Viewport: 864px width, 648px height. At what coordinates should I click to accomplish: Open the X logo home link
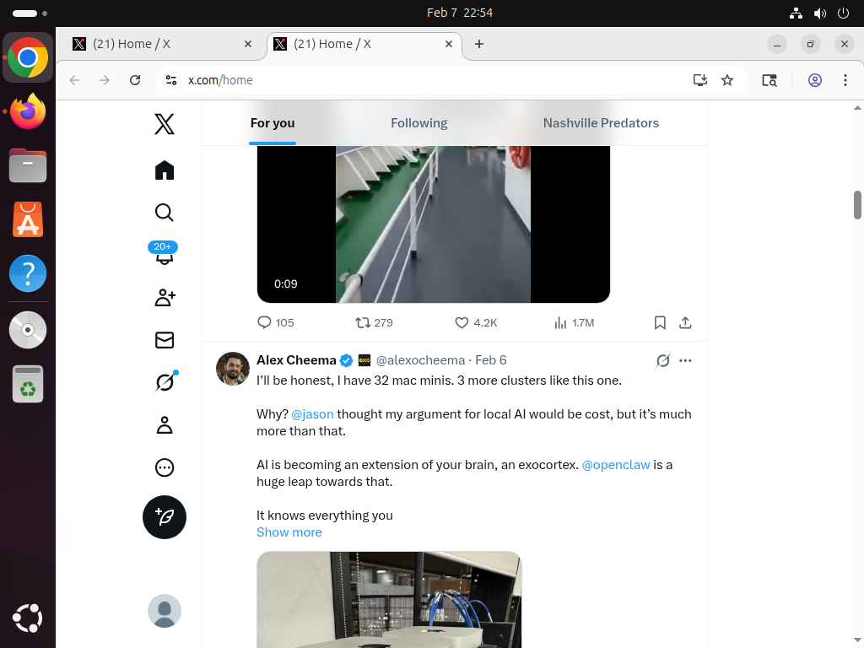click(165, 125)
